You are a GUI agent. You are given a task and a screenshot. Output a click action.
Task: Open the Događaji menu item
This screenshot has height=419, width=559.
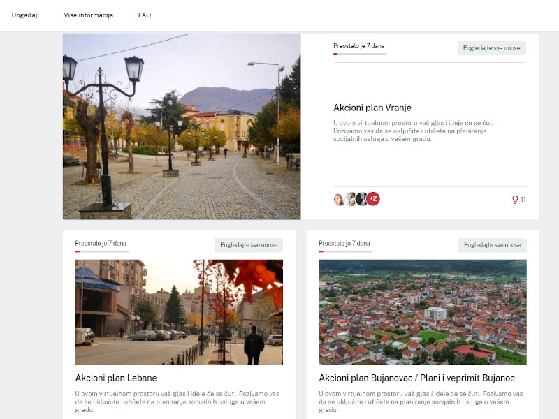tap(24, 15)
